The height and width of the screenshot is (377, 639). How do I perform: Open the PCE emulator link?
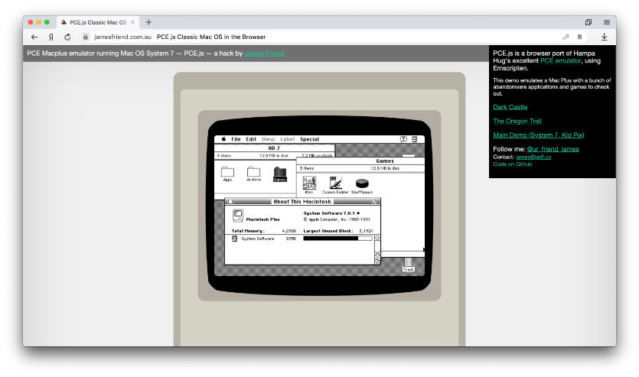coord(560,60)
